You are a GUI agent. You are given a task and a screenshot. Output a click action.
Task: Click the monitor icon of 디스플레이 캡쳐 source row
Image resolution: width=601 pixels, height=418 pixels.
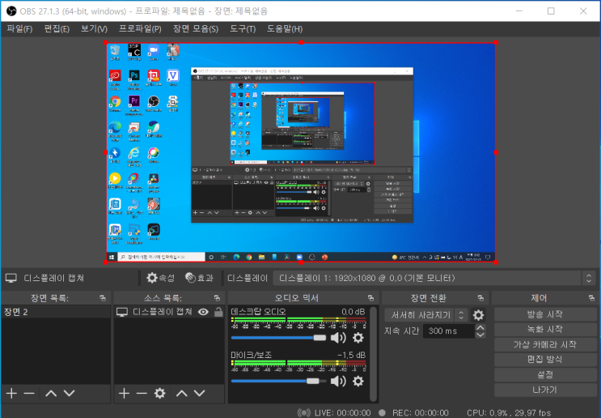click(x=122, y=312)
